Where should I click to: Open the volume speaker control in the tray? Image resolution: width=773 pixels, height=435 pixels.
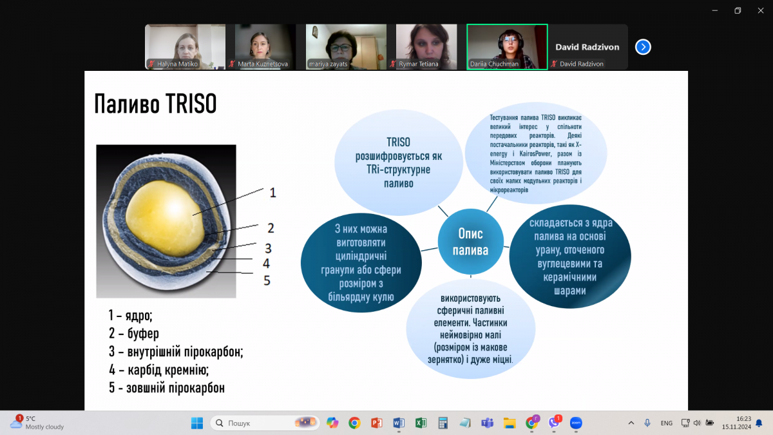(696, 423)
